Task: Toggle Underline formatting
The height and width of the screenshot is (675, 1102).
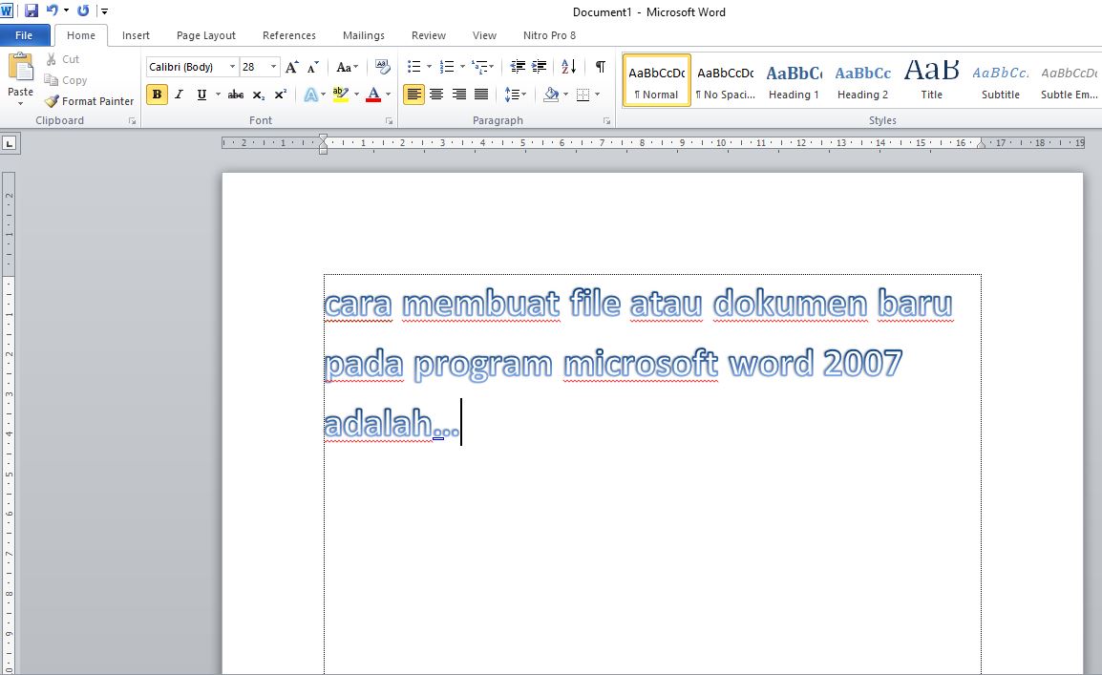Action: [x=201, y=95]
